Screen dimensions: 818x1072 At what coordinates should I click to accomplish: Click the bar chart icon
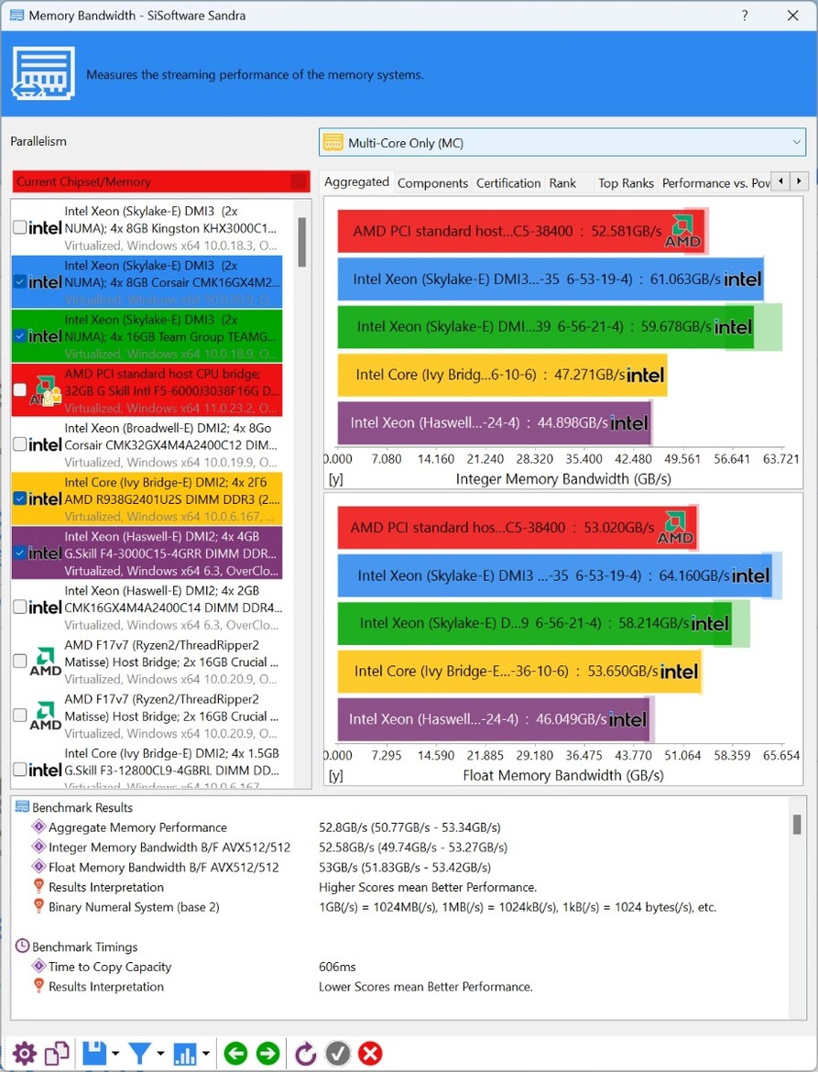pyautogui.click(x=185, y=1054)
